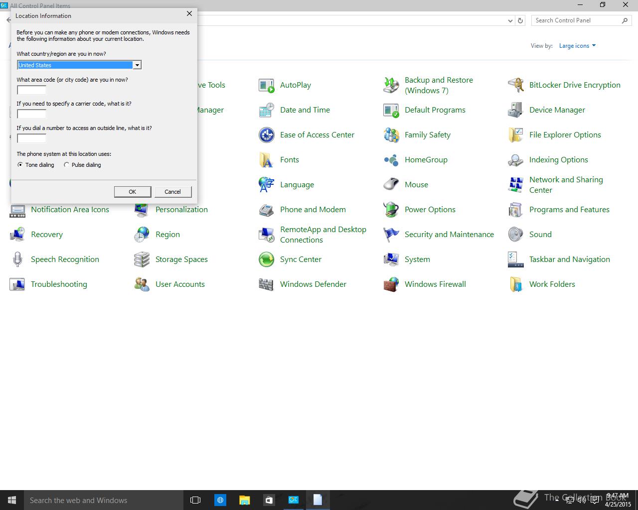Open the Taskbar and Navigation link

pyautogui.click(x=570, y=259)
